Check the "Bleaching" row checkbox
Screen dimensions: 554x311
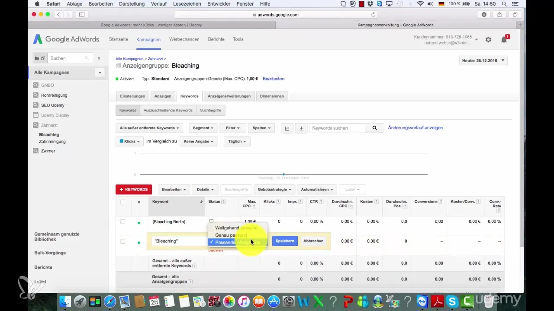pyautogui.click(x=122, y=241)
